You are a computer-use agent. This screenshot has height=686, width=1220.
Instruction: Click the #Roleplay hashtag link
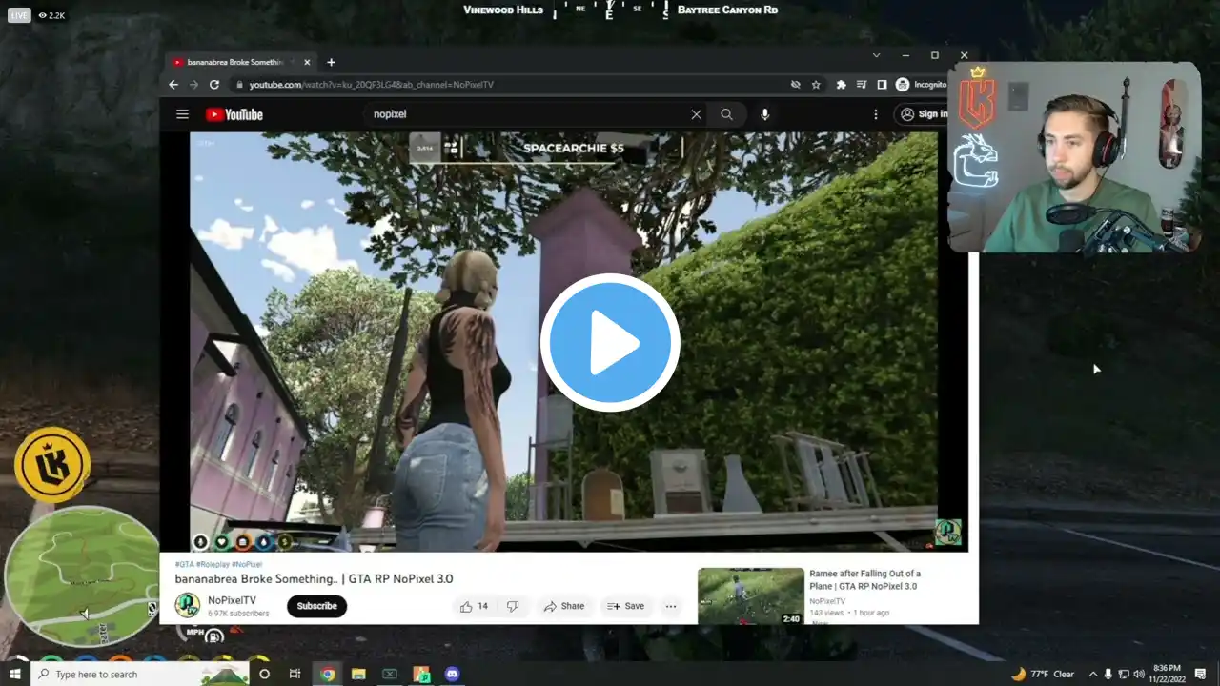[213, 564]
